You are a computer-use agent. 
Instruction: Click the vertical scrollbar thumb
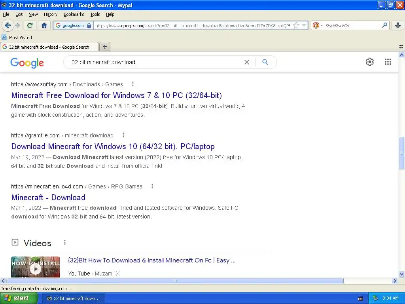[x=401, y=153]
